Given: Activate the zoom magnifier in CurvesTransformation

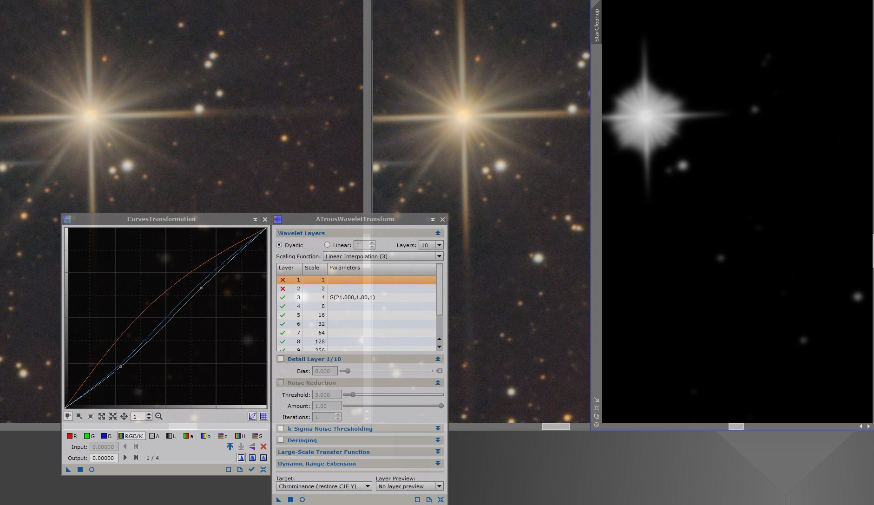Looking at the screenshot, I should click(x=158, y=416).
